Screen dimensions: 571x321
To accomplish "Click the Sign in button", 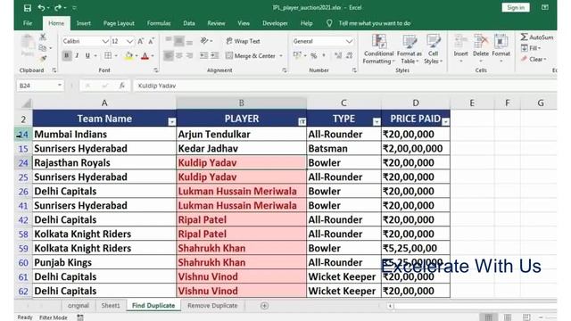I will tap(516, 8).
